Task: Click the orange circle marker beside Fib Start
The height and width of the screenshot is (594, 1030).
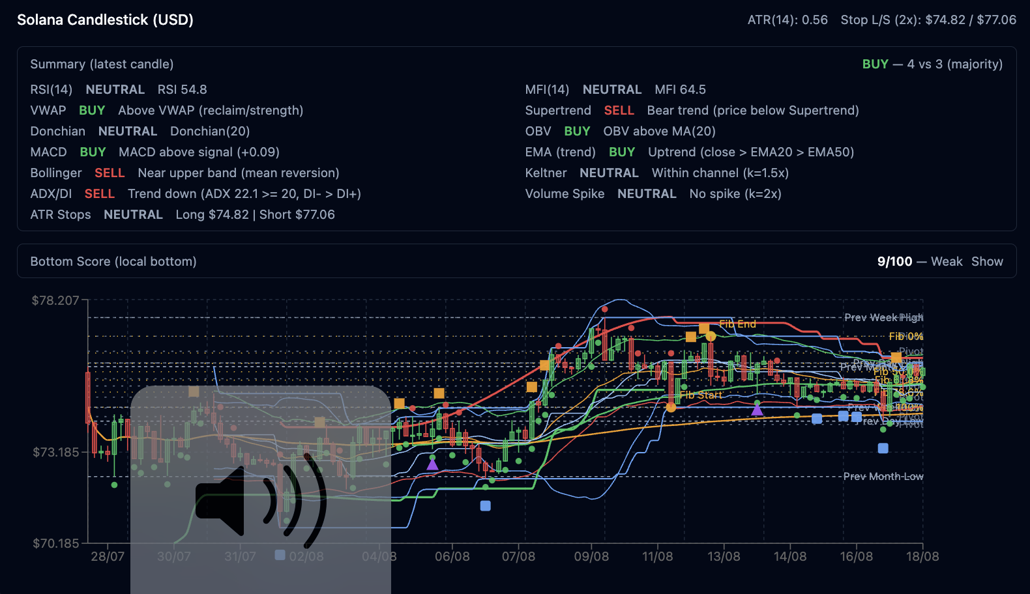Action: [x=671, y=407]
